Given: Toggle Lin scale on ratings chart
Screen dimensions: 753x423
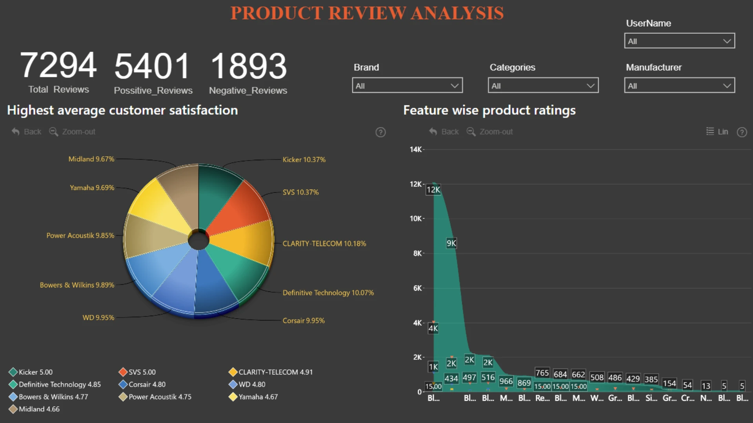Looking at the screenshot, I should pyautogui.click(x=717, y=132).
